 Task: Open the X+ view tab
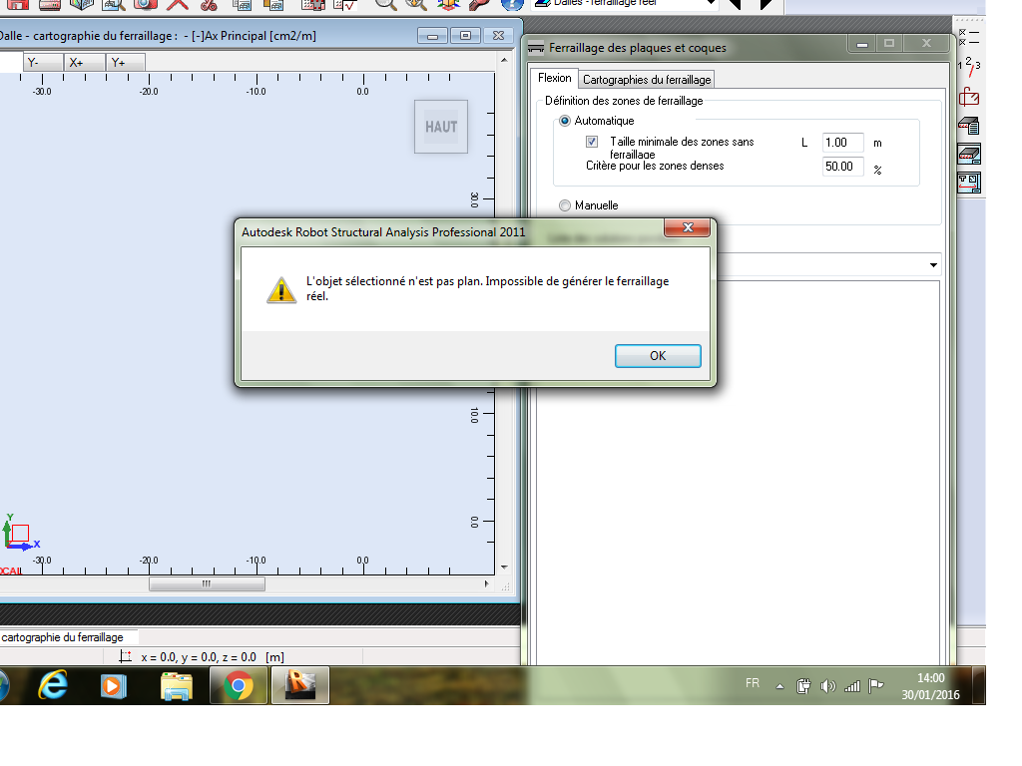click(x=84, y=63)
